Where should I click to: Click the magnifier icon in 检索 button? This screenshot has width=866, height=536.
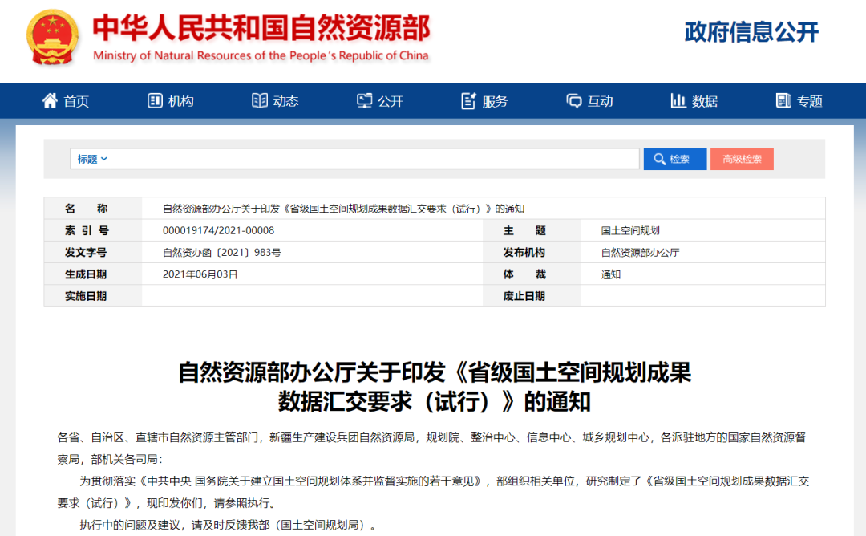[659, 159]
